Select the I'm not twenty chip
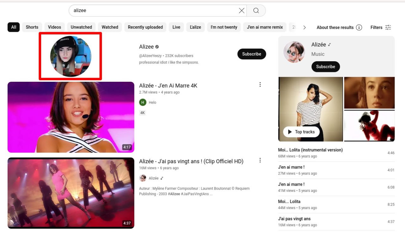This screenshot has width=405, height=232. tap(224, 27)
